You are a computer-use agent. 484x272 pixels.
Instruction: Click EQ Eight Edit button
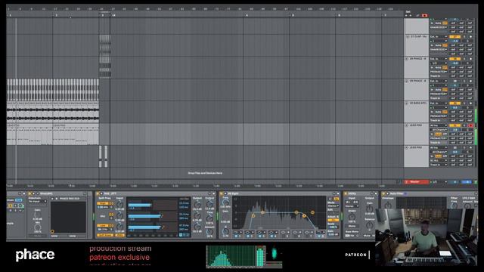(333, 213)
